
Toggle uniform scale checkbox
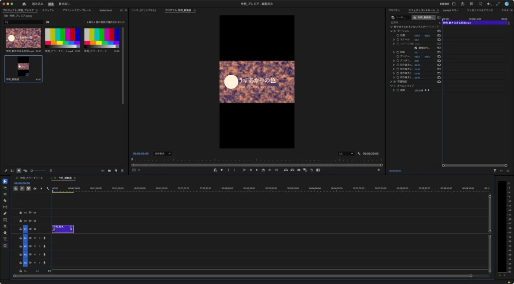pyautogui.click(x=416, y=48)
